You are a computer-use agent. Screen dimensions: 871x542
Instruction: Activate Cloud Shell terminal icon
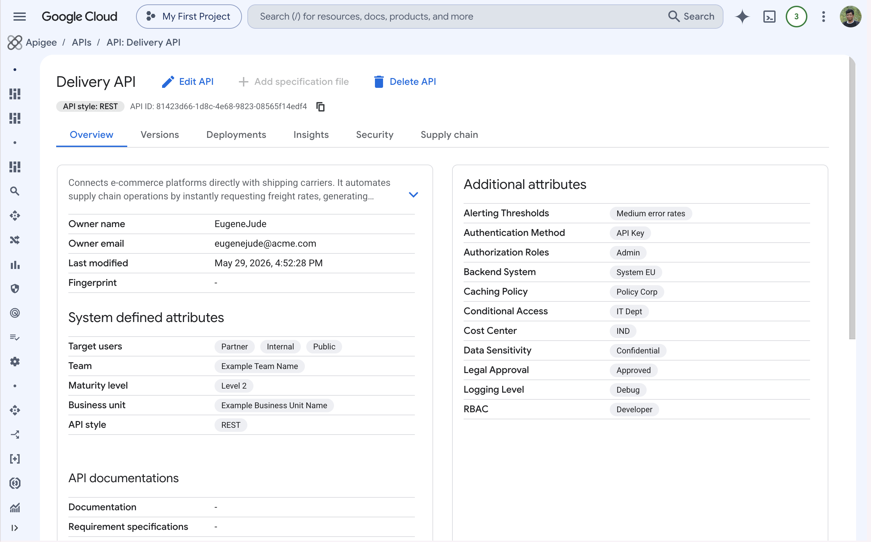point(769,17)
